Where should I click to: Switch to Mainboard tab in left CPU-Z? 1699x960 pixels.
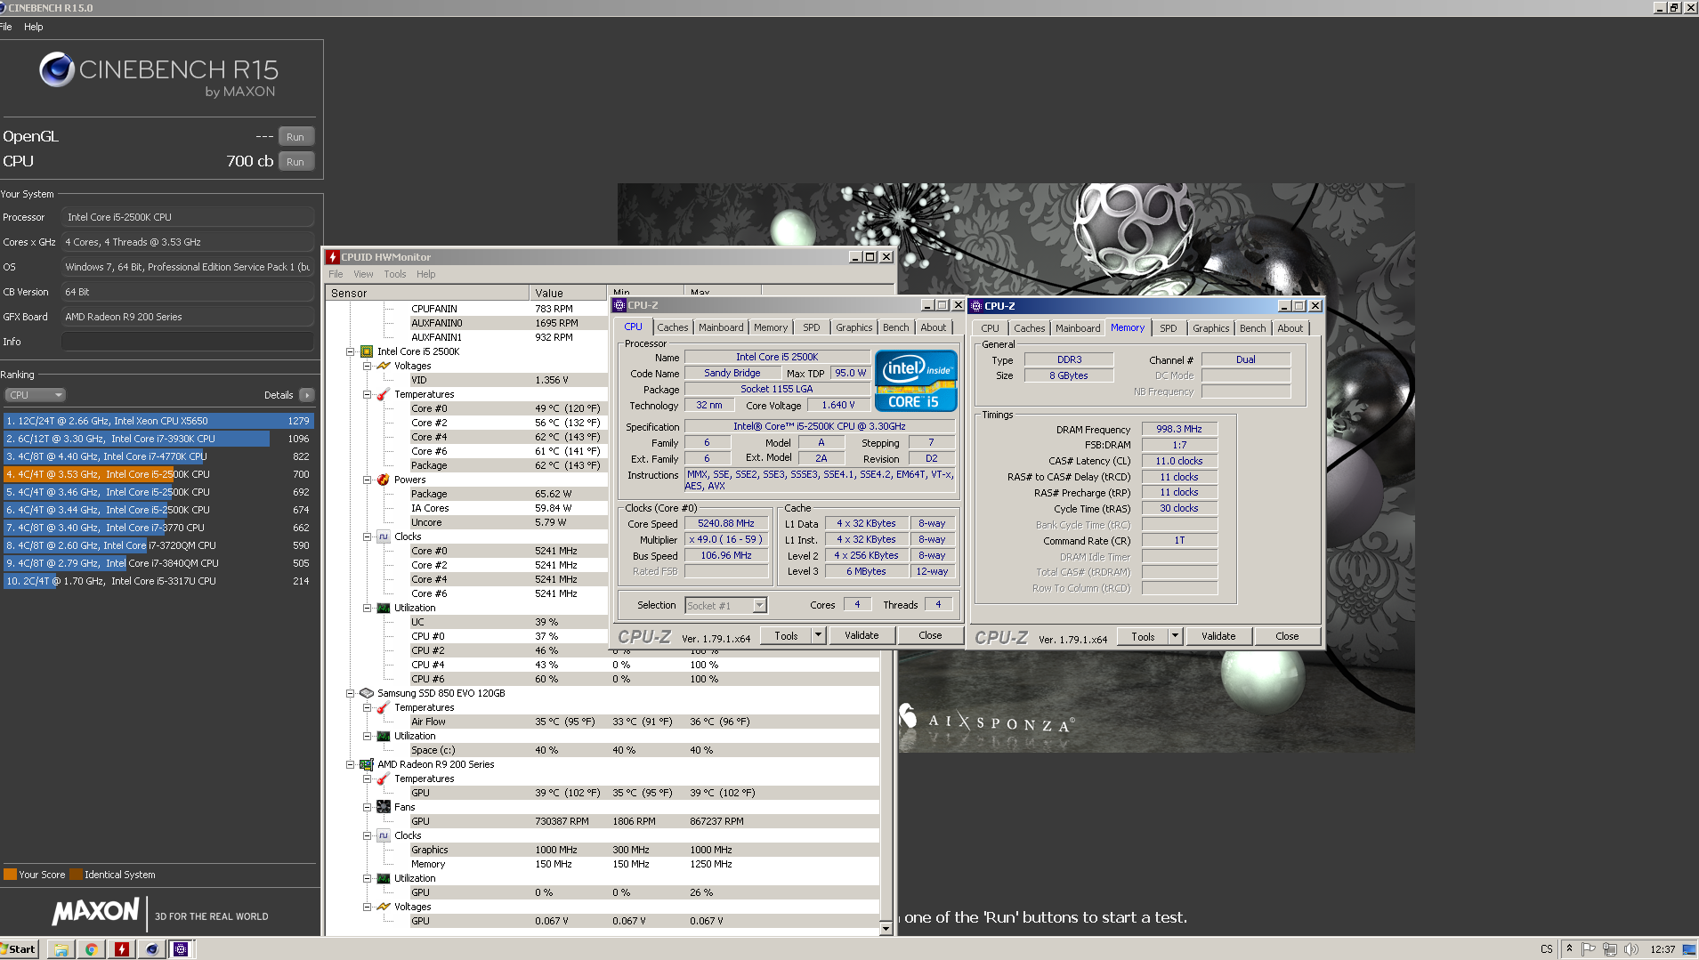tap(720, 327)
